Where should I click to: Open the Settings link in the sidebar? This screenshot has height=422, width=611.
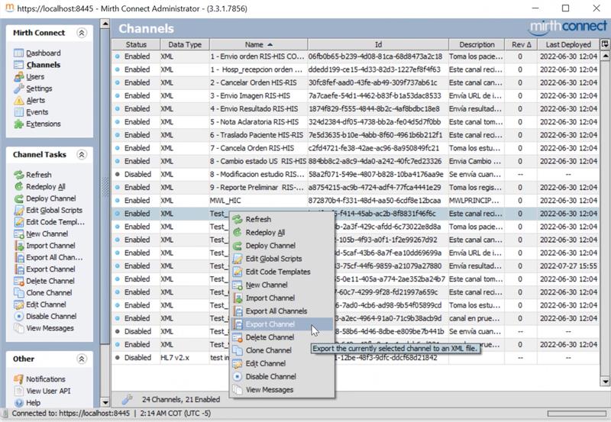tap(39, 89)
